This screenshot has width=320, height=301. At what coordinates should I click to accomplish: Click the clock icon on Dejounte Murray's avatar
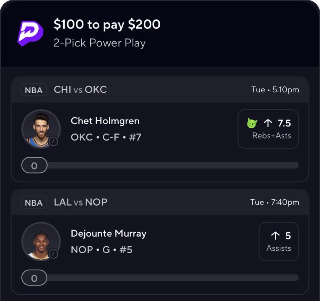click(x=53, y=254)
